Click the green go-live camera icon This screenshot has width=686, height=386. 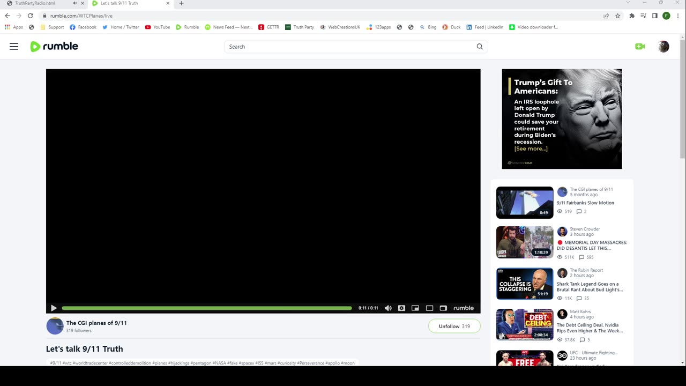[640, 47]
